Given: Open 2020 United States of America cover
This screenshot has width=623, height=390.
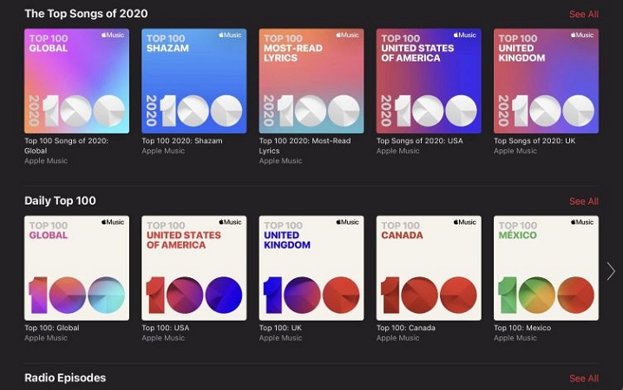Looking at the screenshot, I should (x=429, y=81).
